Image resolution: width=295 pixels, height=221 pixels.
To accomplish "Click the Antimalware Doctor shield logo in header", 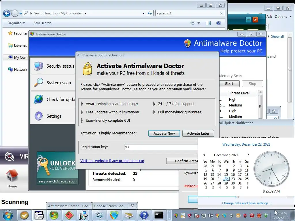I will click(x=187, y=43).
